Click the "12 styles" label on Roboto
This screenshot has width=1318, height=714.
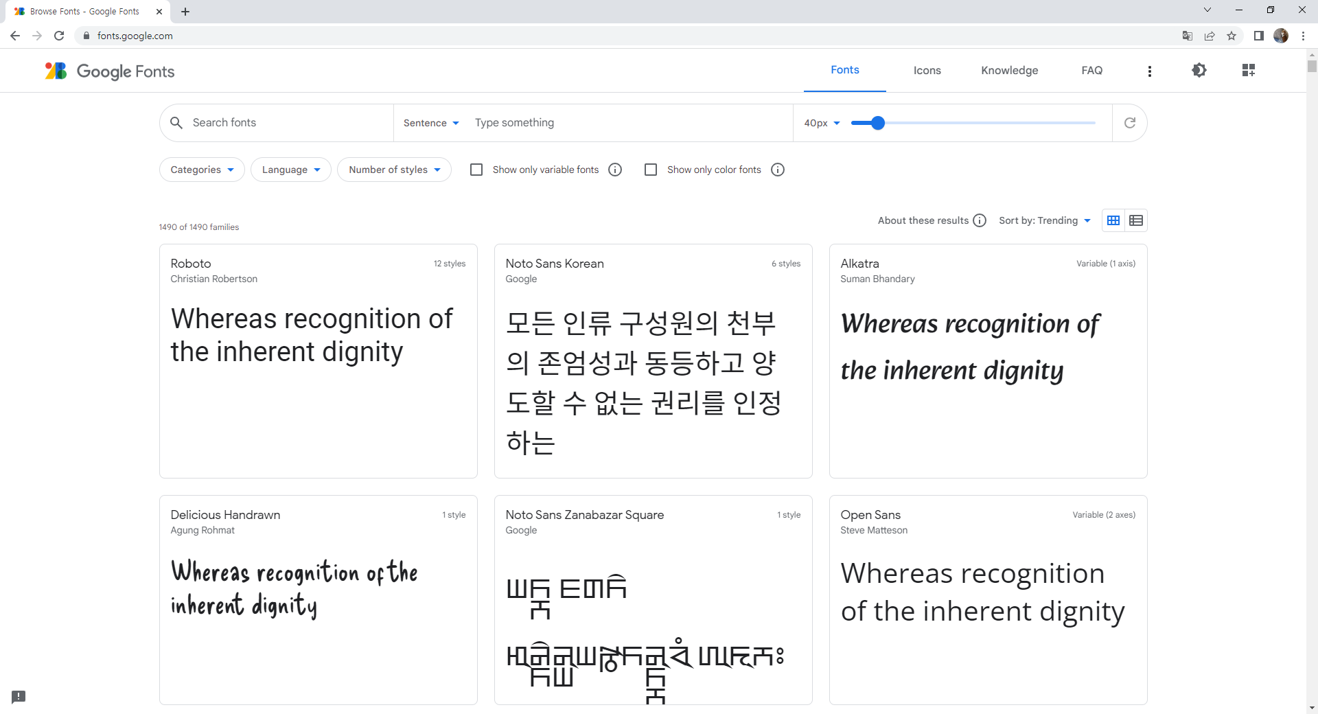tap(450, 264)
